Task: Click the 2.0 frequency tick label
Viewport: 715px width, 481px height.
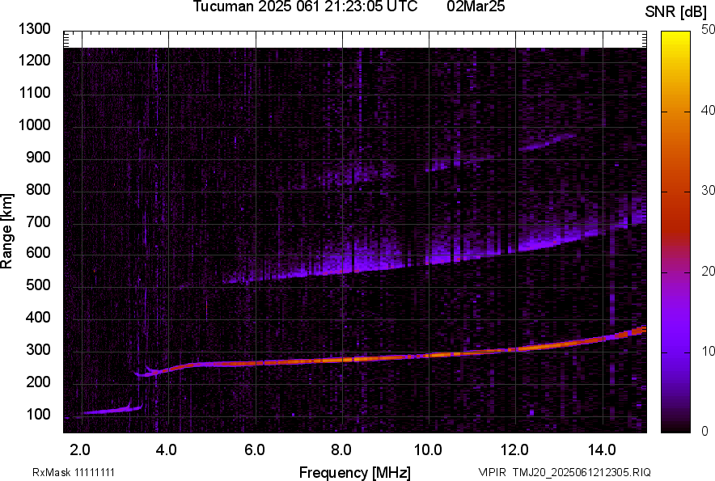Action: pos(80,449)
